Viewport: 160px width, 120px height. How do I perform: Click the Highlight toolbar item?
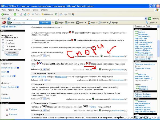(x=114, y=23)
